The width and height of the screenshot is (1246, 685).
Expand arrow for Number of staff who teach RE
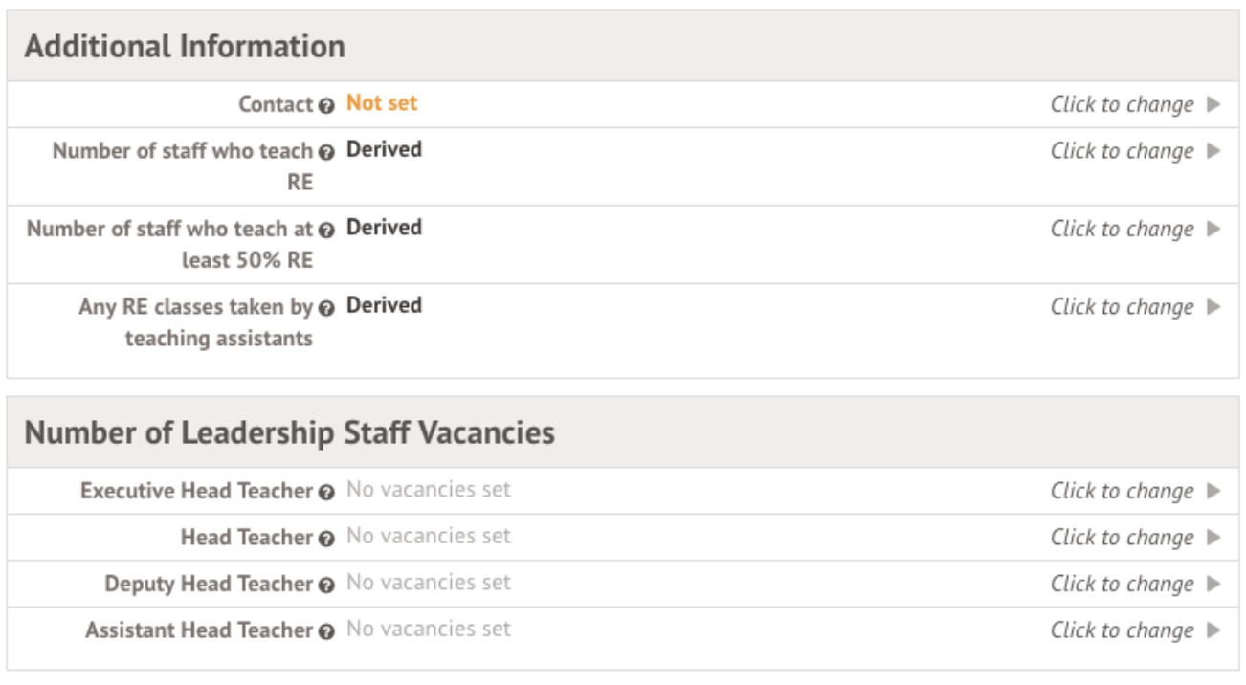pyautogui.click(x=1213, y=151)
